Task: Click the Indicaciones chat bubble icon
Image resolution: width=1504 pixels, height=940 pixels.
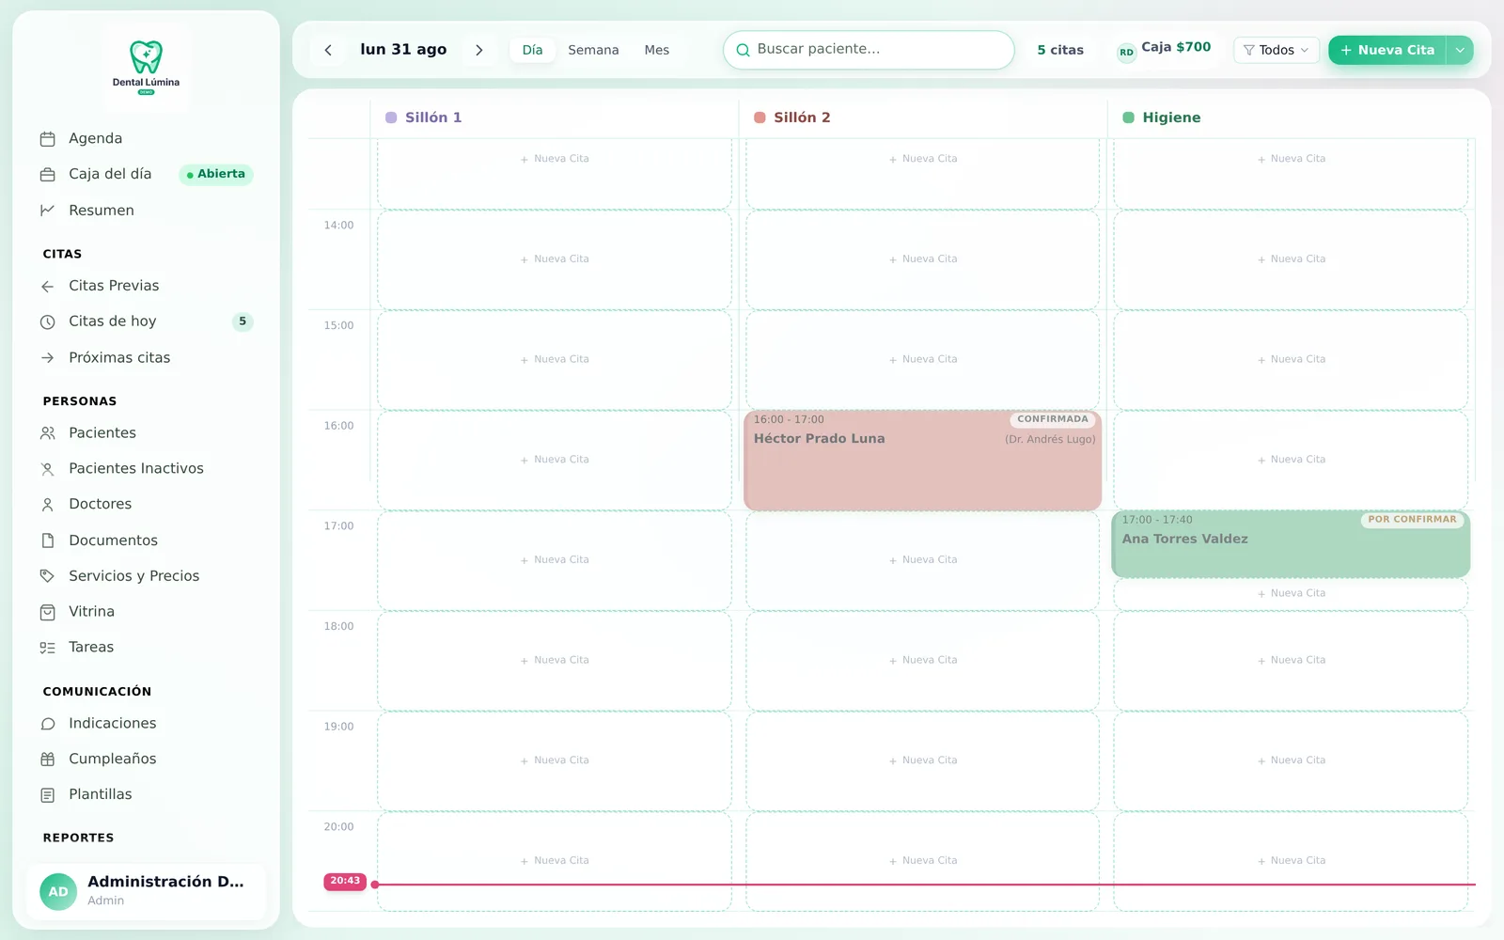Action: (x=48, y=724)
